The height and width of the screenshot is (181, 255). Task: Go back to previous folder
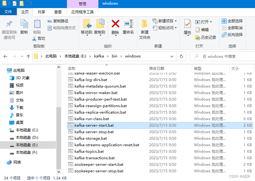click(x=5, y=57)
